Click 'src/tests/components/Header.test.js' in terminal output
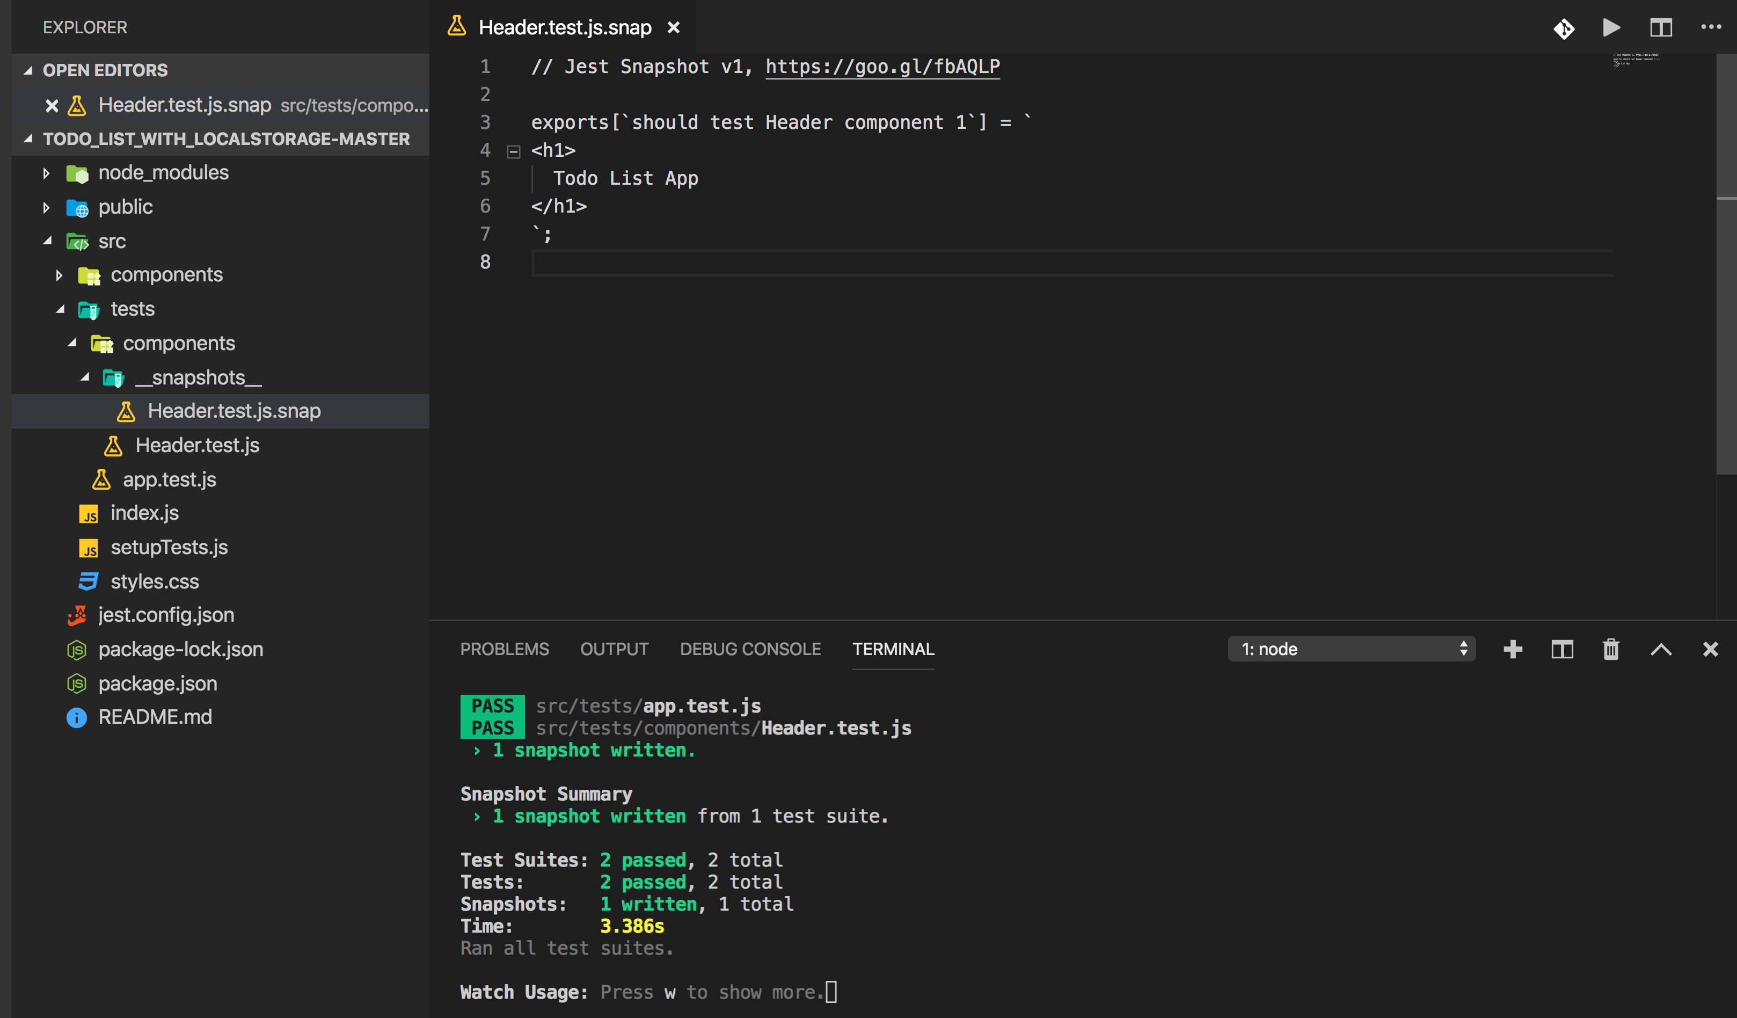The width and height of the screenshot is (1737, 1018). [x=723, y=728]
